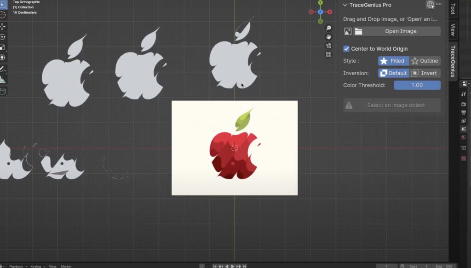Collapse the TraceGenius Pro panel
The height and width of the screenshot is (268, 471).
tap(345, 5)
